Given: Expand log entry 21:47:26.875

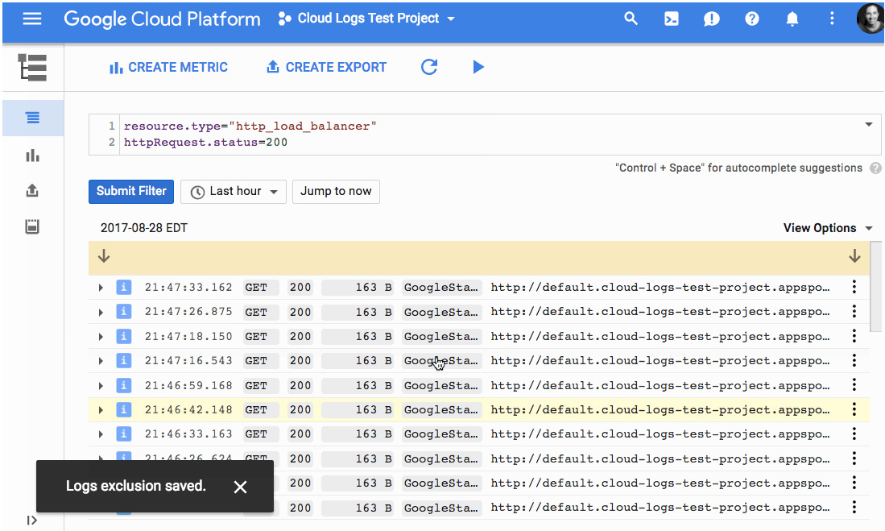Looking at the screenshot, I should (101, 313).
